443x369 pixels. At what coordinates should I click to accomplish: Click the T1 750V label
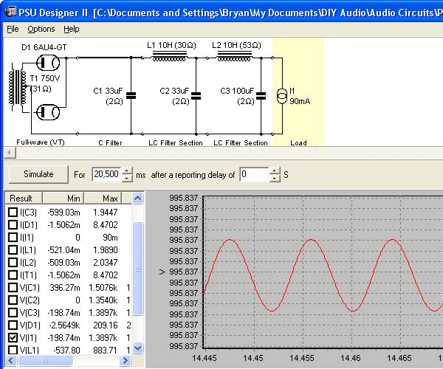pos(45,78)
